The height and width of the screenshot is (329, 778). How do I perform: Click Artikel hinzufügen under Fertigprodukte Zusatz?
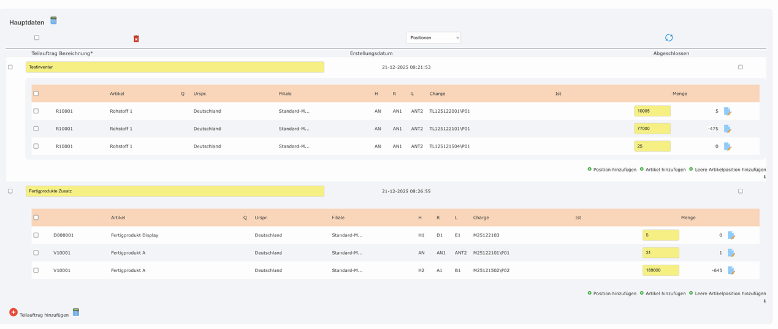[x=665, y=293]
